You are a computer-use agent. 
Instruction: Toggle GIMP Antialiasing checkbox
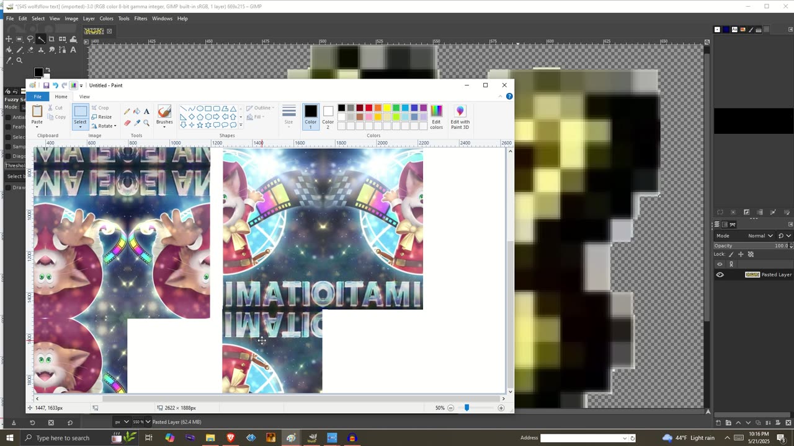point(8,118)
